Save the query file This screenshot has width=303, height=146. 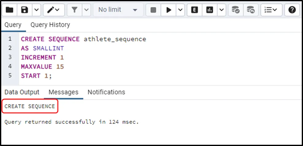coord(25,10)
